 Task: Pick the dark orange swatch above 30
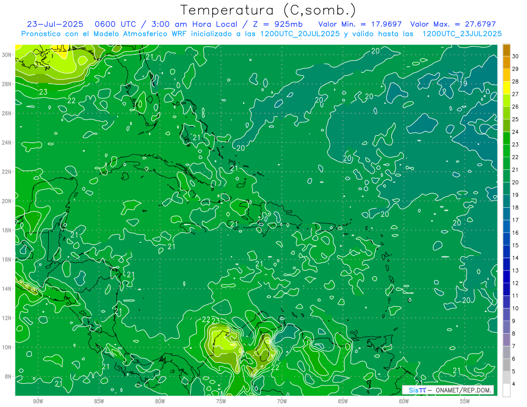[506, 50]
